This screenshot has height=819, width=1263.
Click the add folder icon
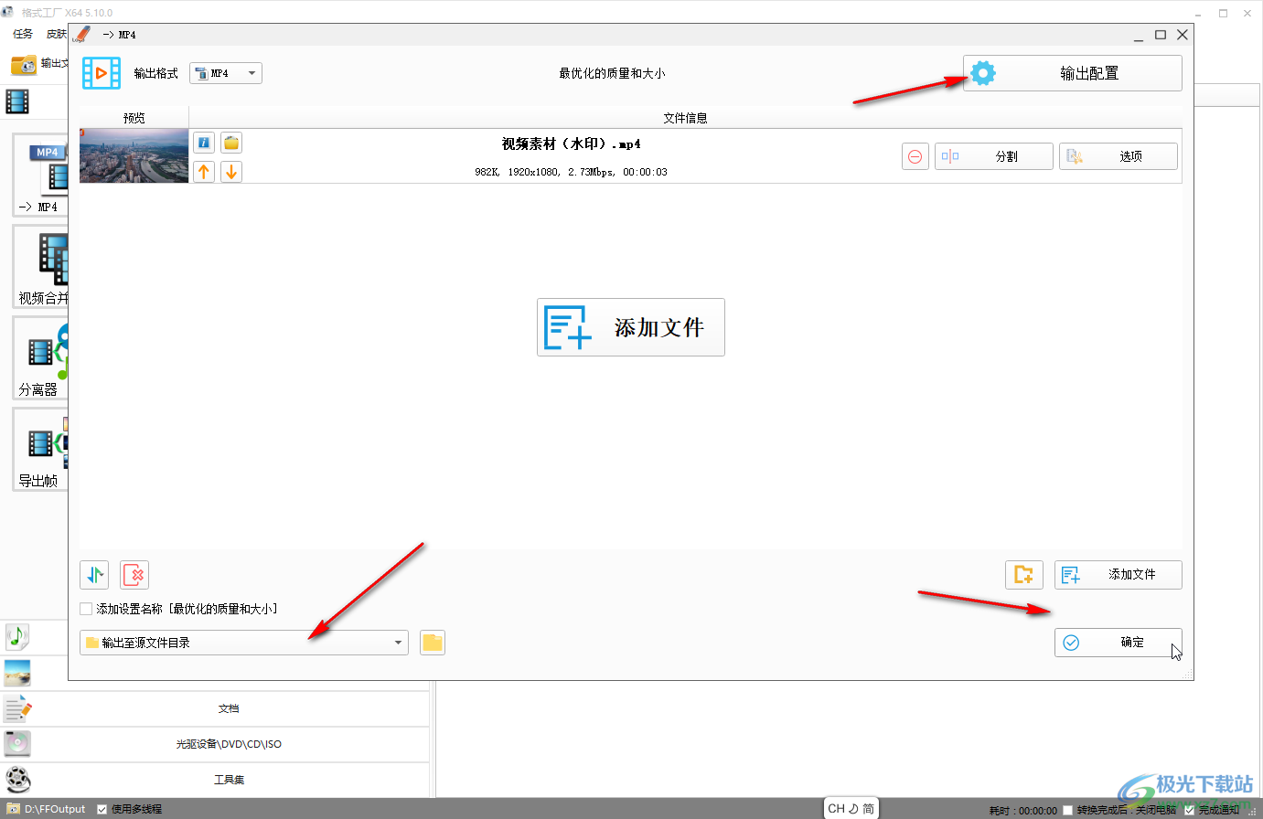1023,575
